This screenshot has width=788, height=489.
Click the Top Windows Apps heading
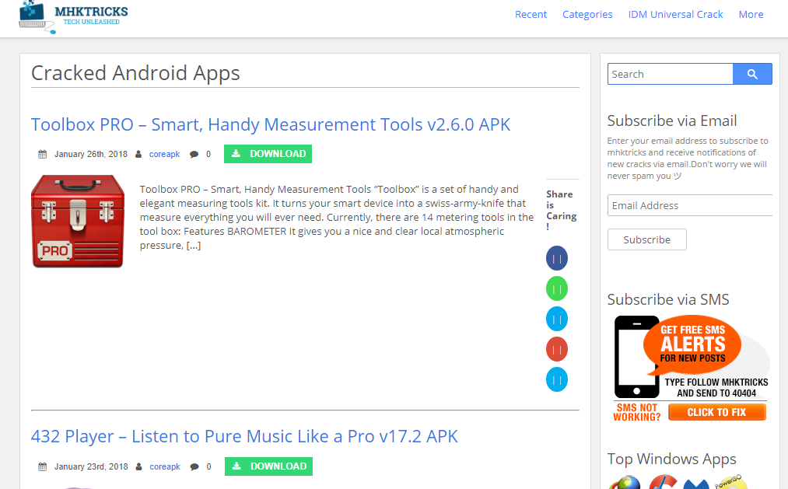pos(671,459)
